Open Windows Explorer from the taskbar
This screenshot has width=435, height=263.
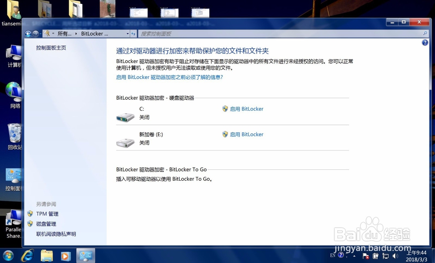pos(47,256)
